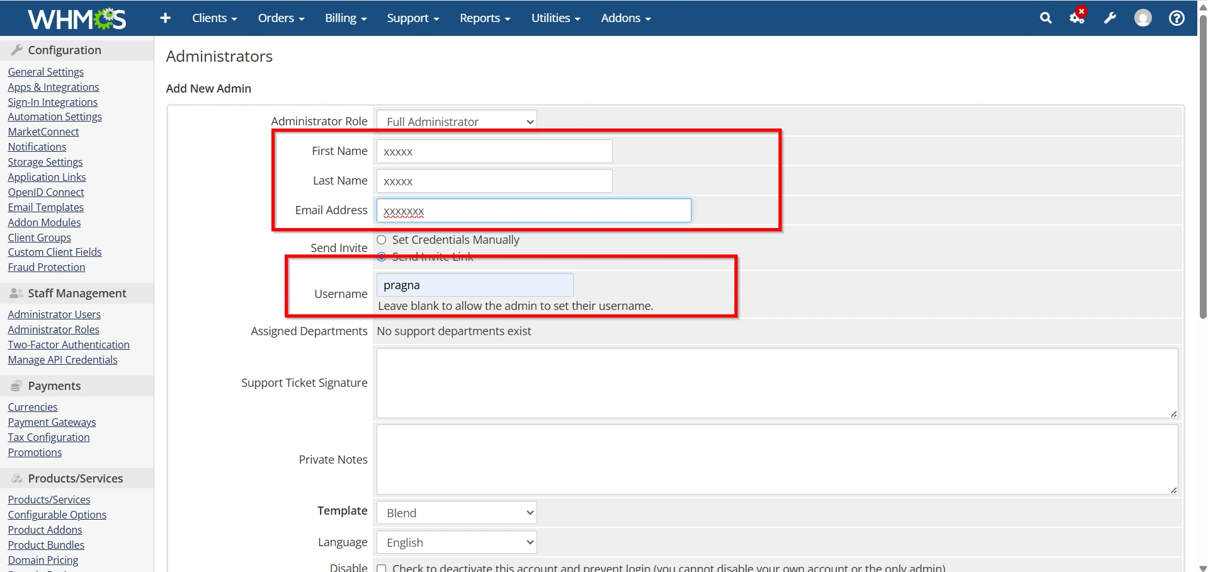Open the search magnifier icon
This screenshot has height=572, width=1208.
pyautogui.click(x=1046, y=18)
